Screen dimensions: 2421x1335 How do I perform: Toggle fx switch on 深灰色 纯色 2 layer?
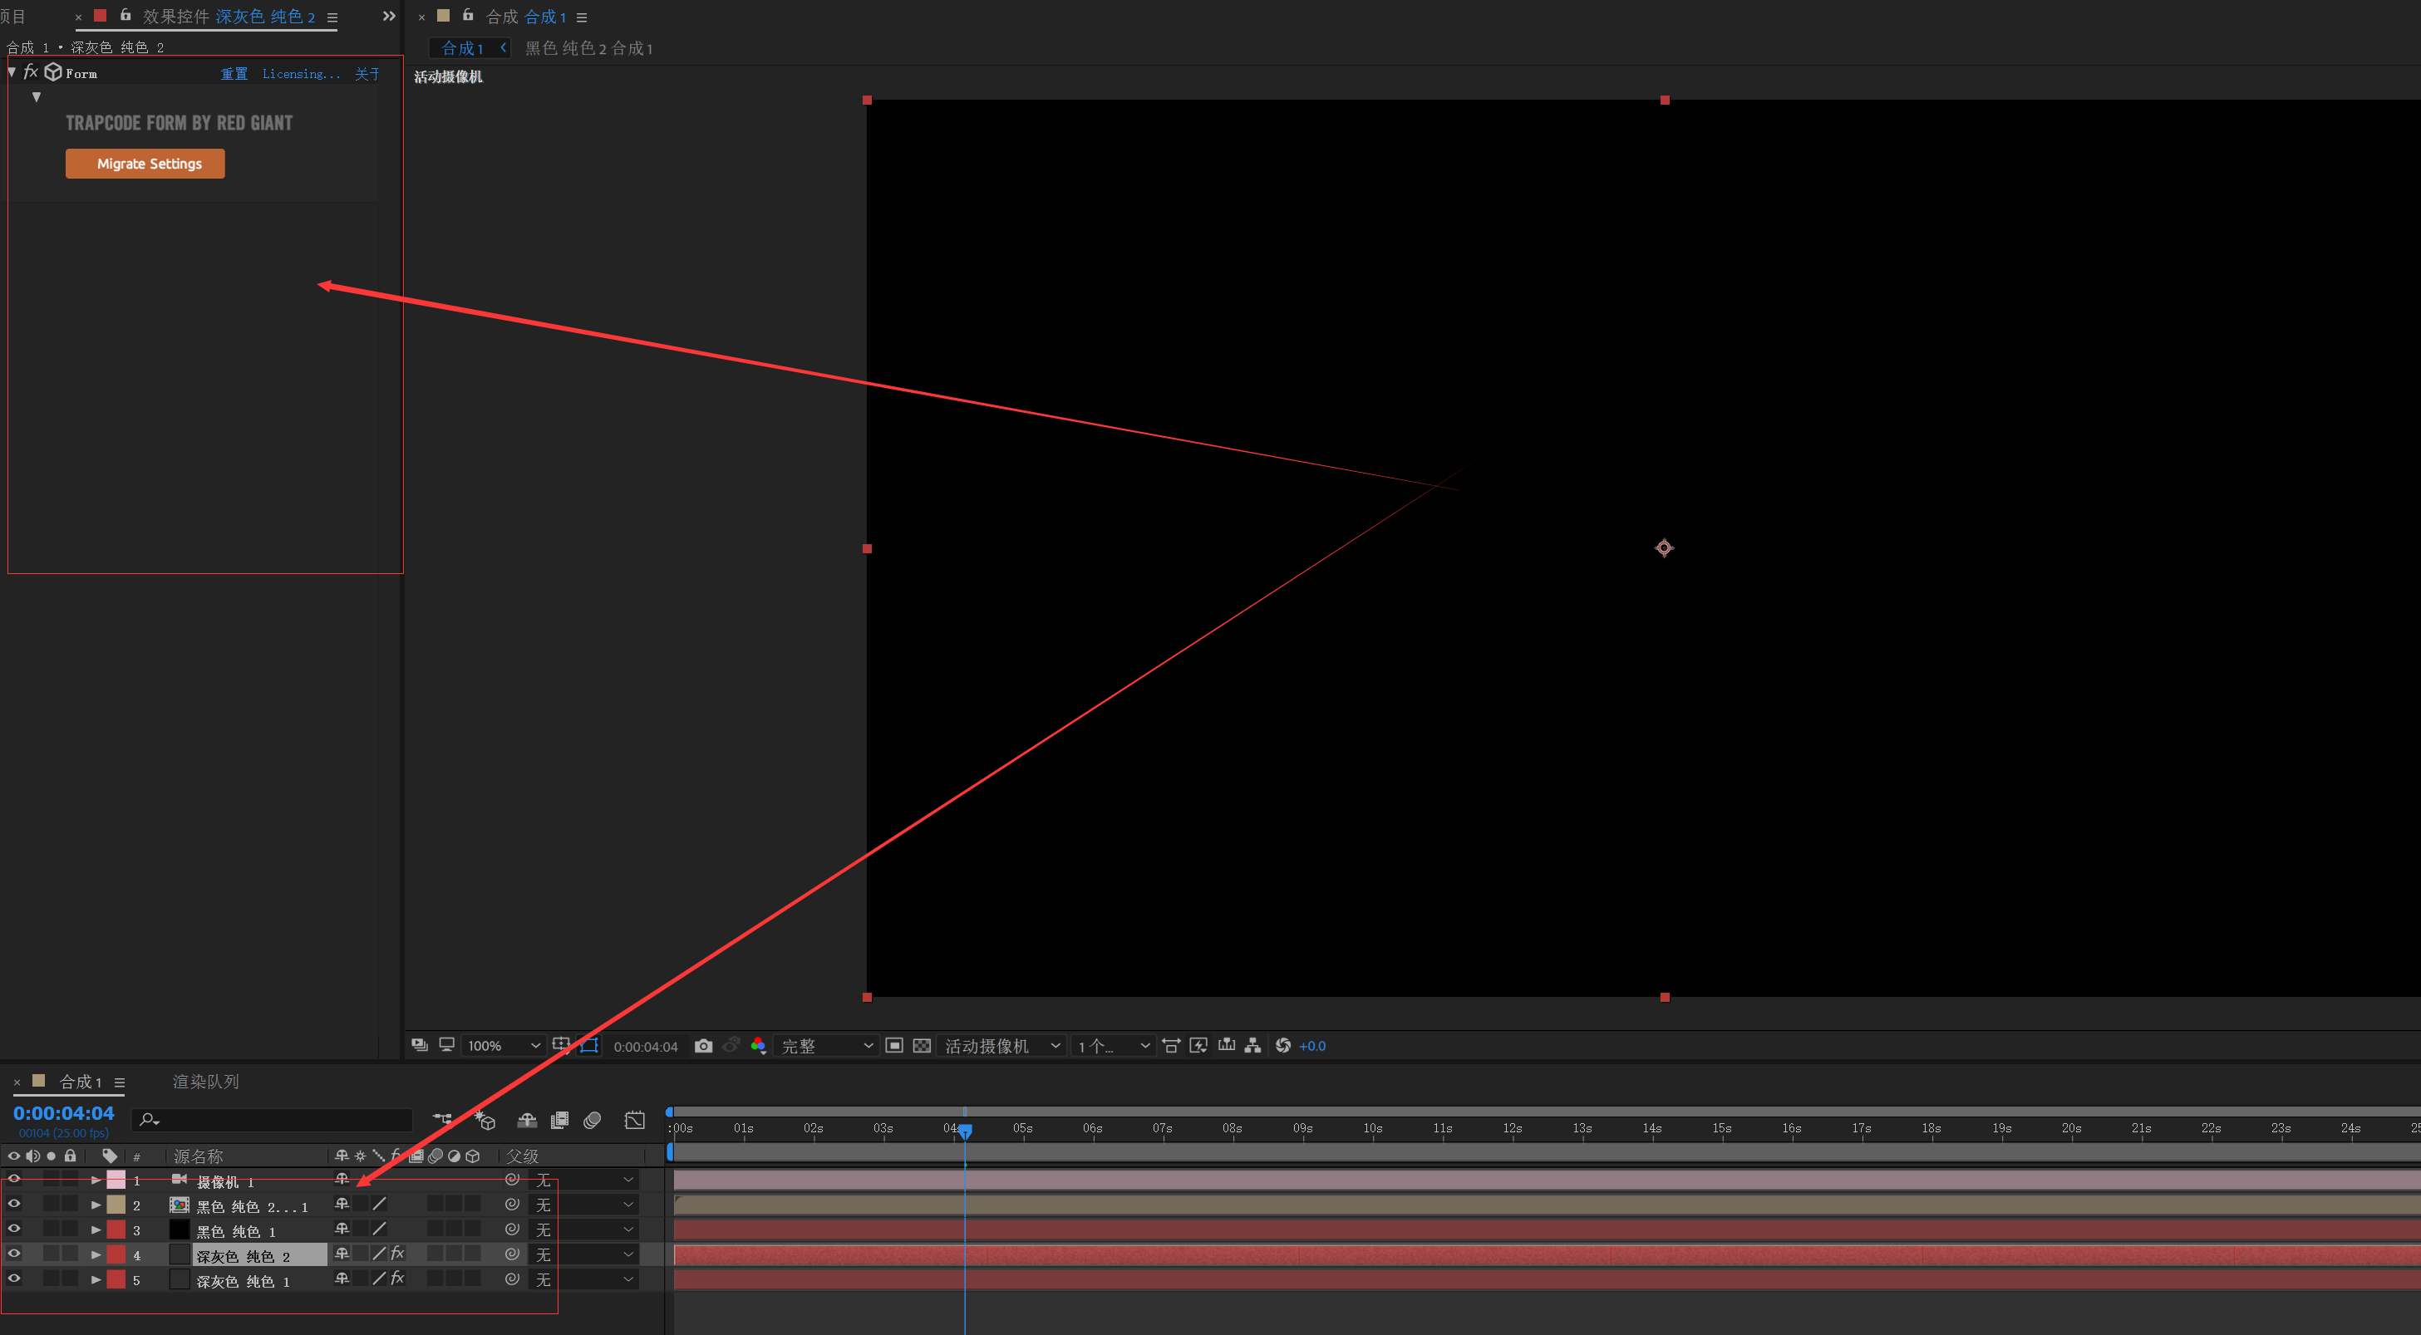pyautogui.click(x=397, y=1254)
